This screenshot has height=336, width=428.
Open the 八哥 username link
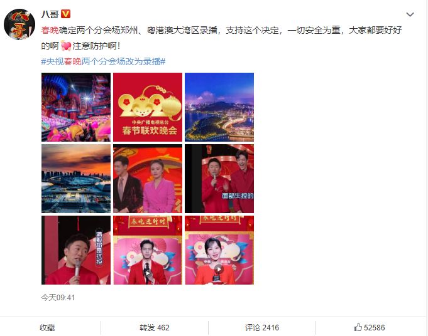[x=50, y=14]
